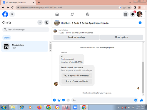Image resolution: width=147 pixels, height=110 pixels.
Task: Open the Marketplace chat row
Action: (x=25, y=46)
